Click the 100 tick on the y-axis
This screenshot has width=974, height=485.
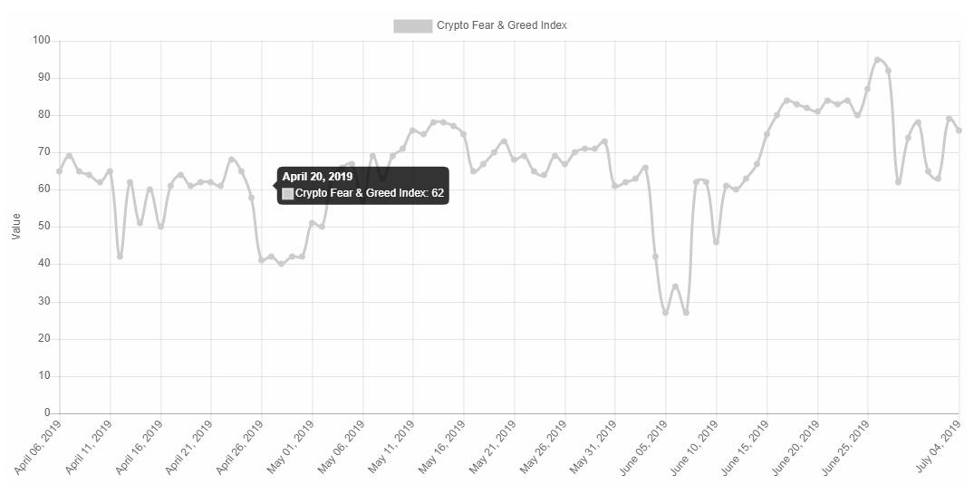click(41, 41)
